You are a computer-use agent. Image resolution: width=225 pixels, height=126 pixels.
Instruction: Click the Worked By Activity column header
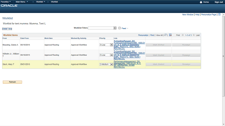[x=79, y=38]
